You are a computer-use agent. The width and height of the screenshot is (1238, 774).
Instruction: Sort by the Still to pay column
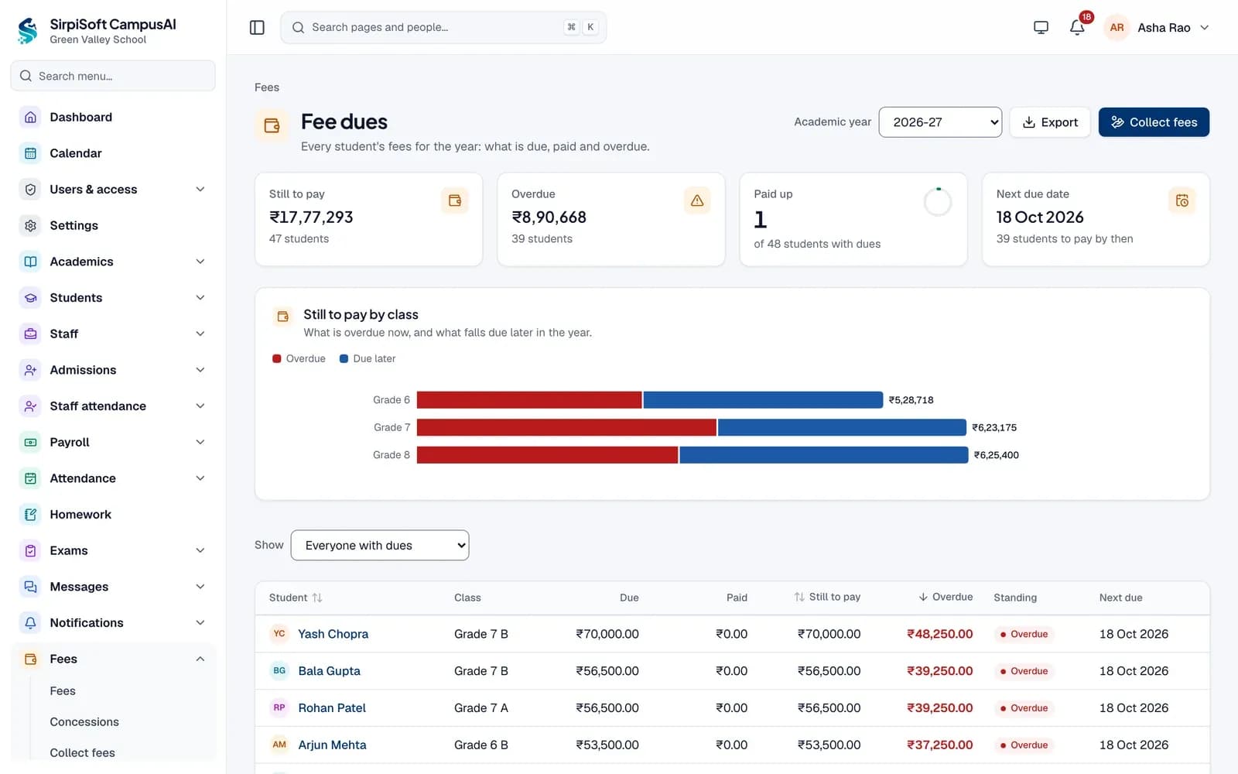click(827, 597)
